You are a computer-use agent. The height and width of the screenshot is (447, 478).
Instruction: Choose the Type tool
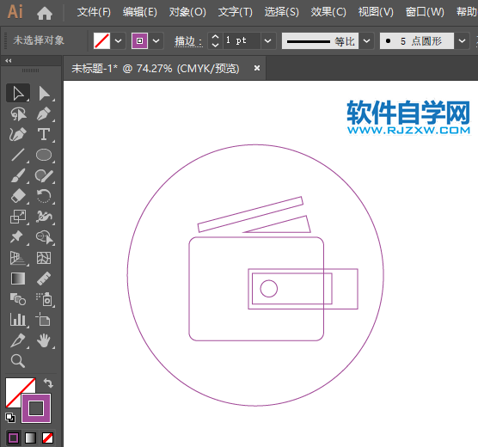(44, 134)
